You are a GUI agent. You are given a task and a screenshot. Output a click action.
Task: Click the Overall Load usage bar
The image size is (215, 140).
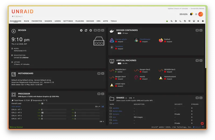[70, 104]
